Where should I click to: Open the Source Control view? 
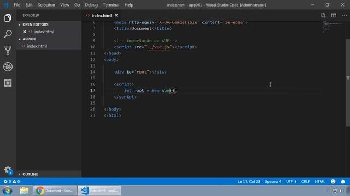click(8, 50)
